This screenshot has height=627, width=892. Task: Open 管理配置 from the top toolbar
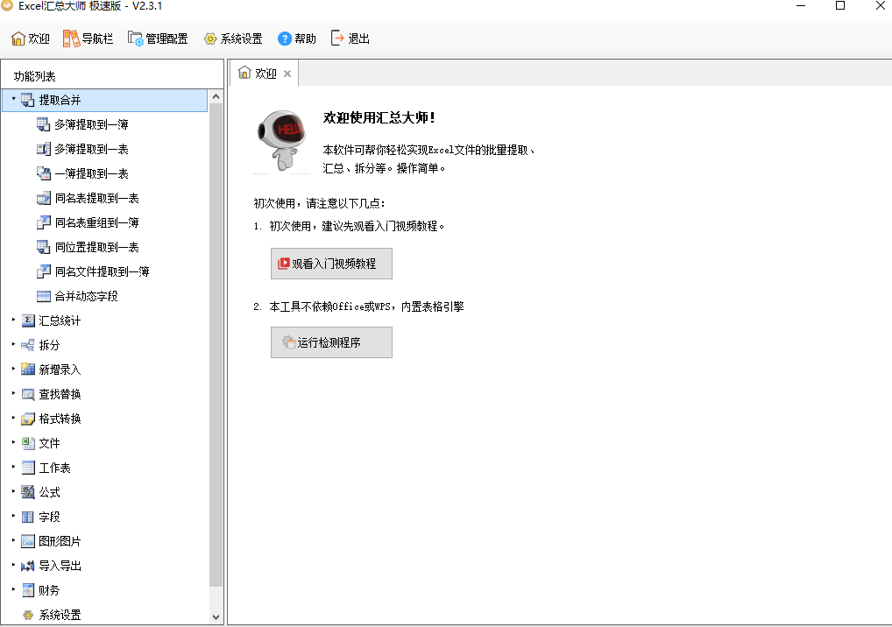158,38
